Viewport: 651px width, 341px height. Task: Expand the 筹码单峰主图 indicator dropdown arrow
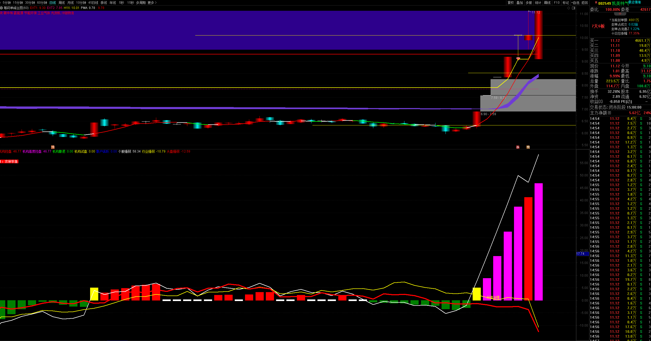tap(2, 8)
